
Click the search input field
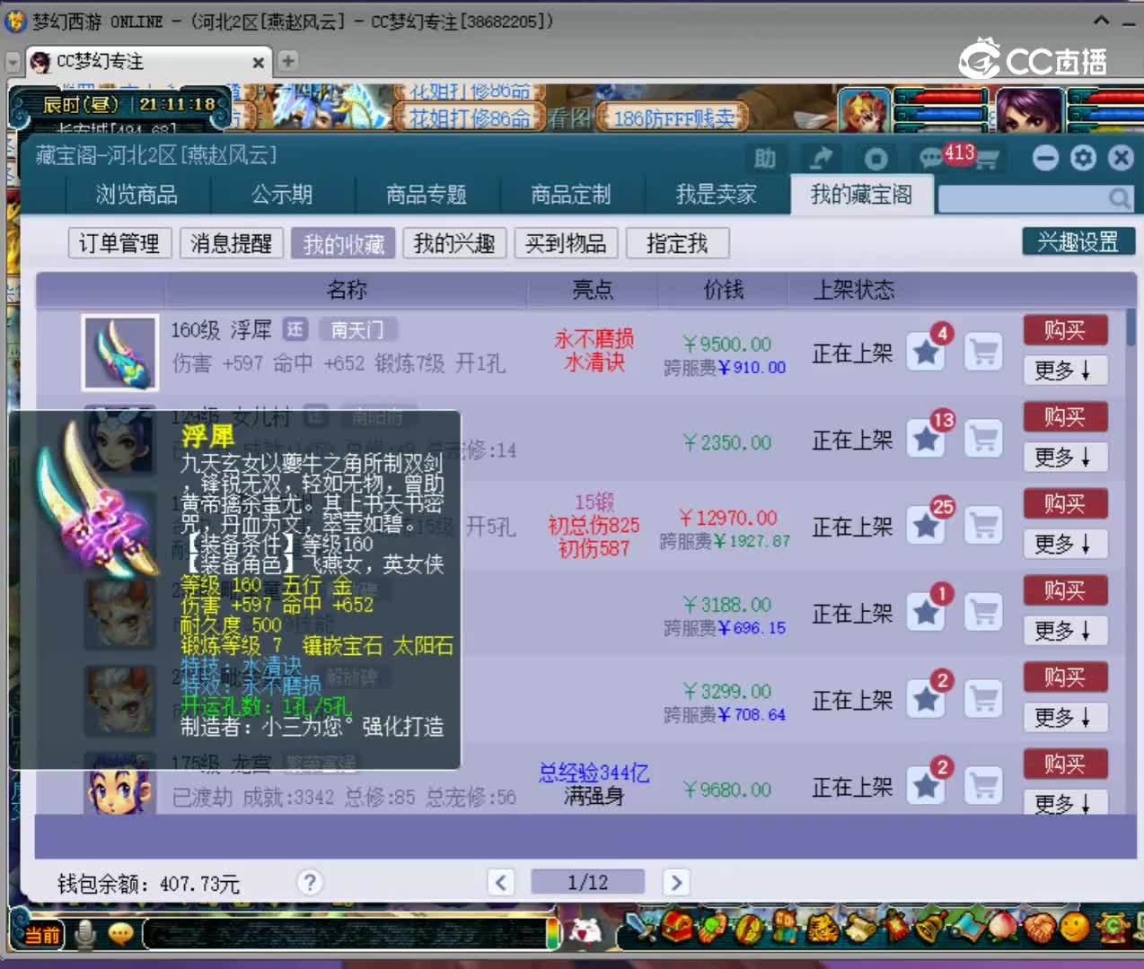(1022, 198)
